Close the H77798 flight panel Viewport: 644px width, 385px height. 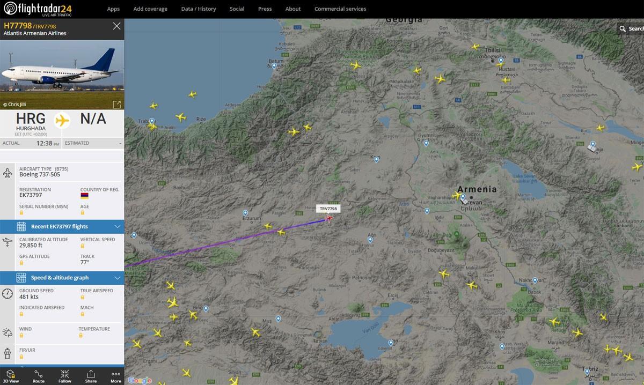116,26
